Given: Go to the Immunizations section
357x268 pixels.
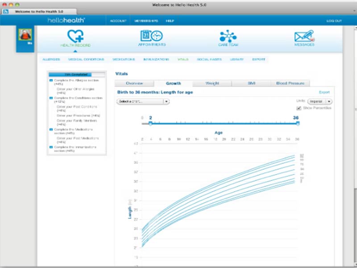Looking at the screenshot, I should (x=156, y=59).
